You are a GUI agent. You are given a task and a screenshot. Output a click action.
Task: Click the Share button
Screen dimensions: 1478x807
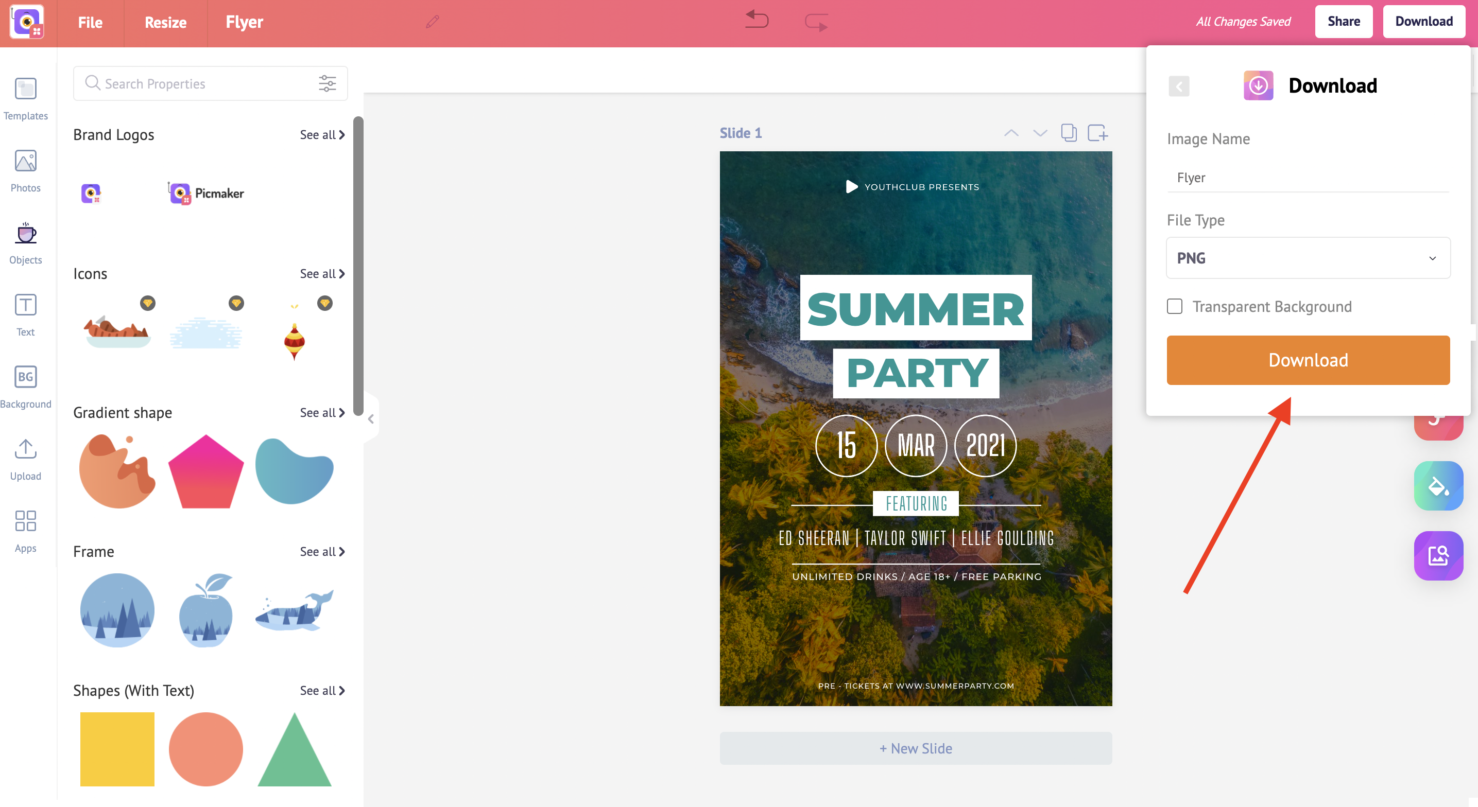tap(1344, 22)
